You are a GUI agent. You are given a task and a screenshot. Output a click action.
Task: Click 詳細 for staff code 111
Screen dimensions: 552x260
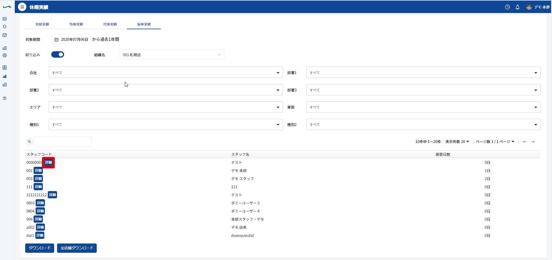click(x=38, y=187)
